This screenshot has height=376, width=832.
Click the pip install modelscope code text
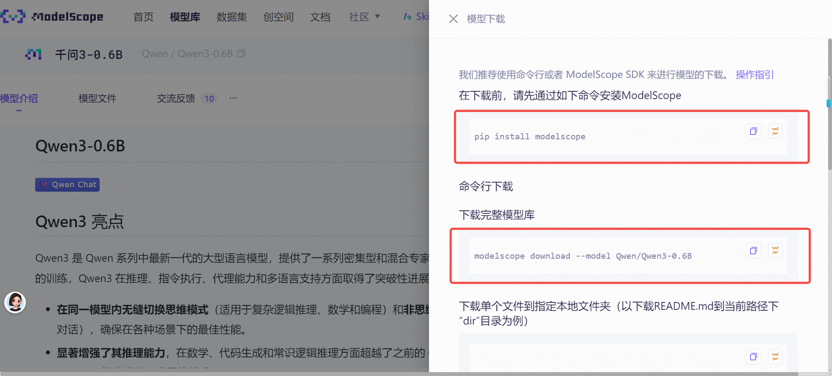pyautogui.click(x=530, y=137)
